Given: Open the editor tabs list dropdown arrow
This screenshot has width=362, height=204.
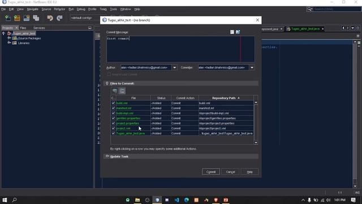Looking at the screenshot, I should (x=352, y=28).
